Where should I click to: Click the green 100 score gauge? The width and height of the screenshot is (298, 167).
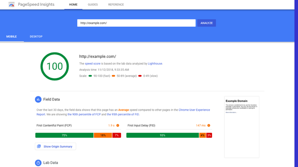coord(55,66)
